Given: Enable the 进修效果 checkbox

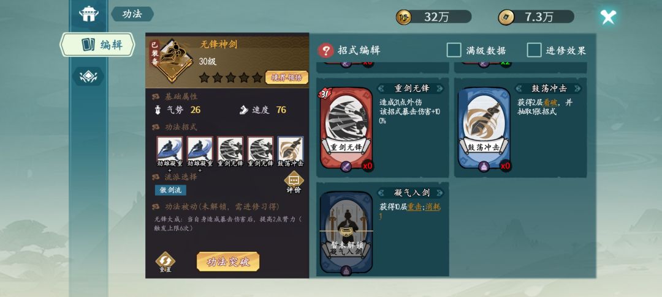Looking at the screenshot, I should [x=534, y=51].
